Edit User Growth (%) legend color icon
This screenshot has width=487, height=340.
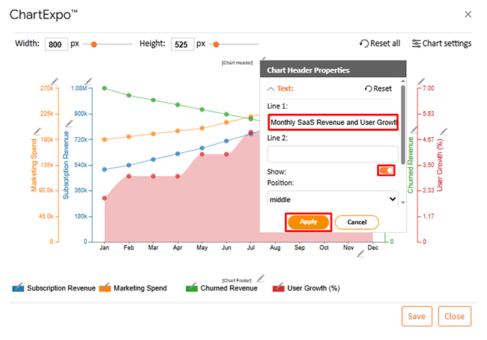(x=278, y=288)
